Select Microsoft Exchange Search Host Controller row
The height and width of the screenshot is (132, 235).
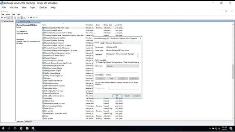coord(83,33)
